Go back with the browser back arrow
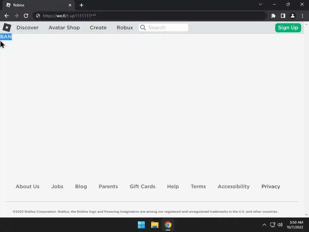309x232 pixels. (7, 16)
